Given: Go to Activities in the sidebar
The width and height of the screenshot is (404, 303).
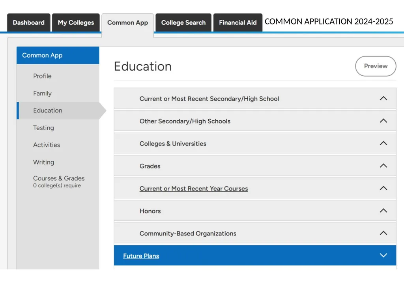Looking at the screenshot, I should click(47, 145).
